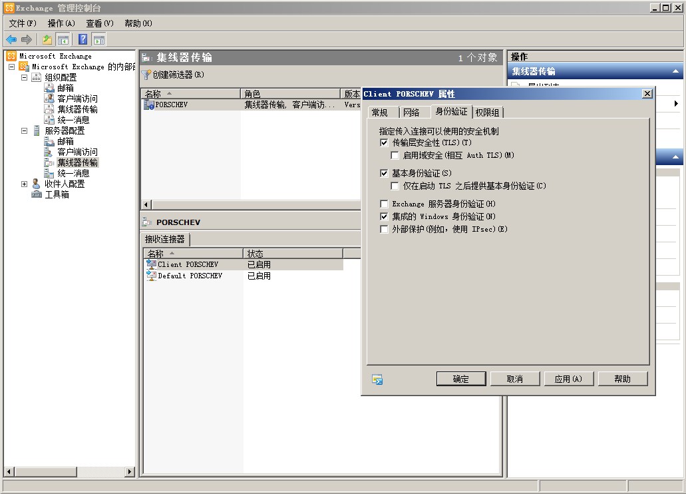The width and height of the screenshot is (686, 494).
Task: Click the 确定 button
Action: tap(461, 379)
